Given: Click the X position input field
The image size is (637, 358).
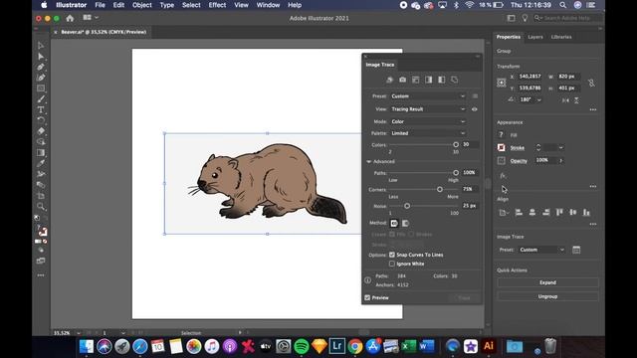Looking at the screenshot, I should pyautogui.click(x=530, y=77).
